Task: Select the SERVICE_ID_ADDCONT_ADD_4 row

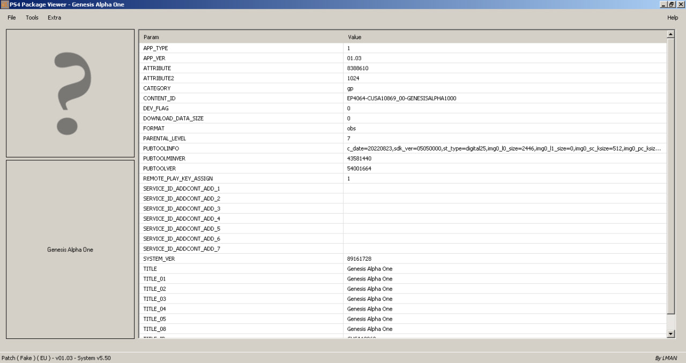Action: tap(403, 218)
